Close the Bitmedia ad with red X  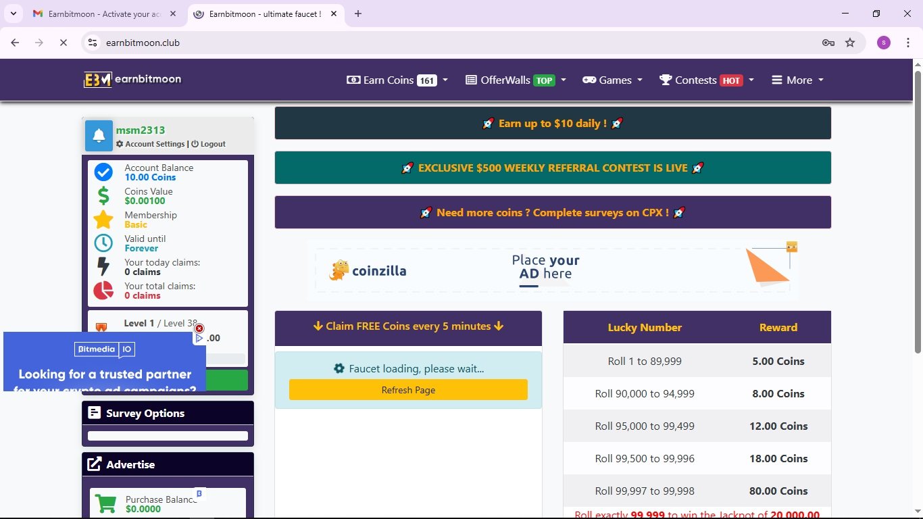tap(199, 328)
